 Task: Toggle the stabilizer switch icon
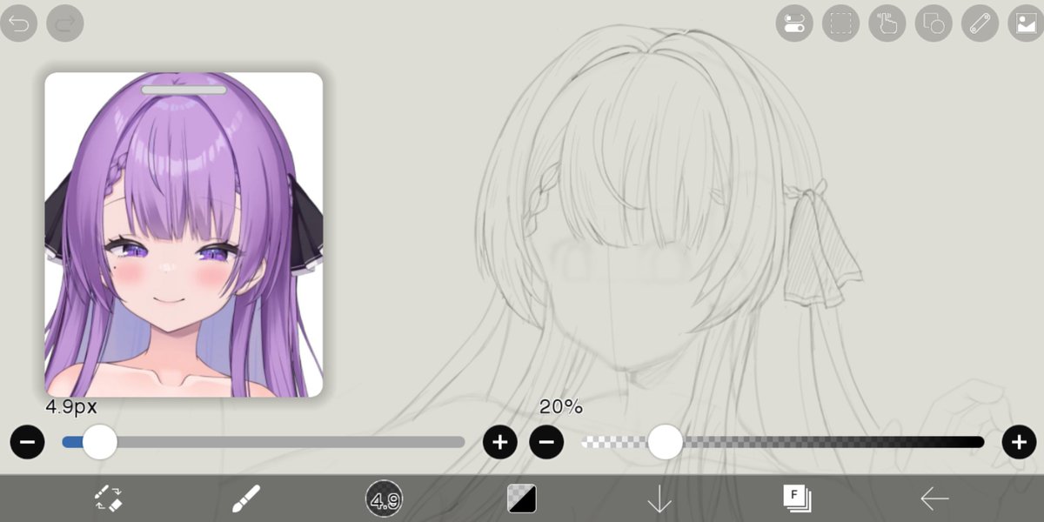[794, 23]
